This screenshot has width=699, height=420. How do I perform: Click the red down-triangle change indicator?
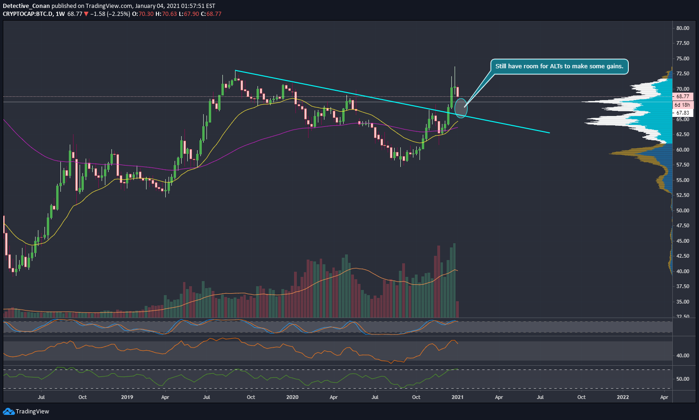(86, 14)
